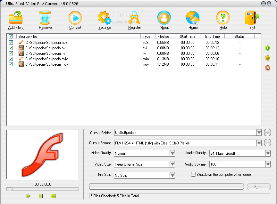Expand the Output Format dropdown
277x204 pixels.
click(x=259, y=143)
